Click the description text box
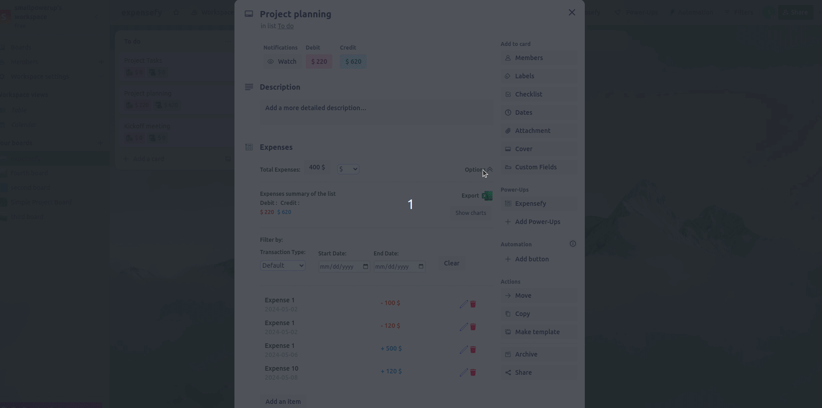The width and height of the screenshot is (822, 408). [376, 112]
